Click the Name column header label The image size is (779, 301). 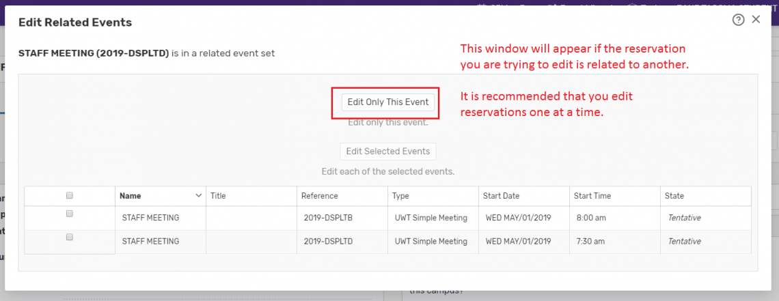click(x=131, y=196)
